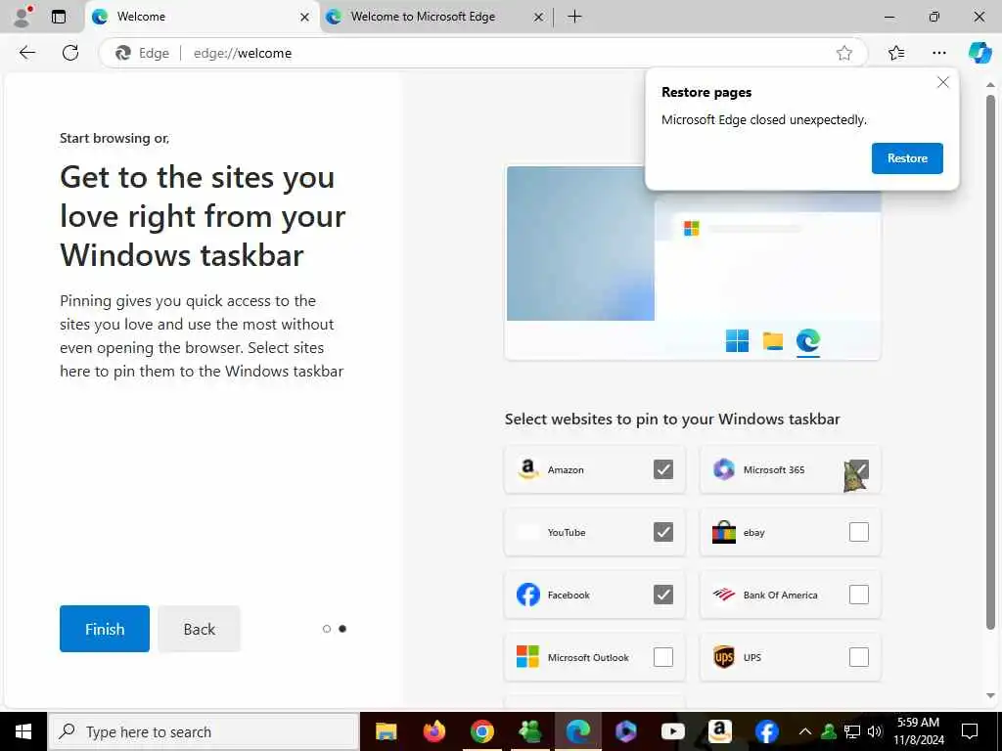Open the Favorites list icon
Screen dimensions: 1002x751
pos(896,53)
